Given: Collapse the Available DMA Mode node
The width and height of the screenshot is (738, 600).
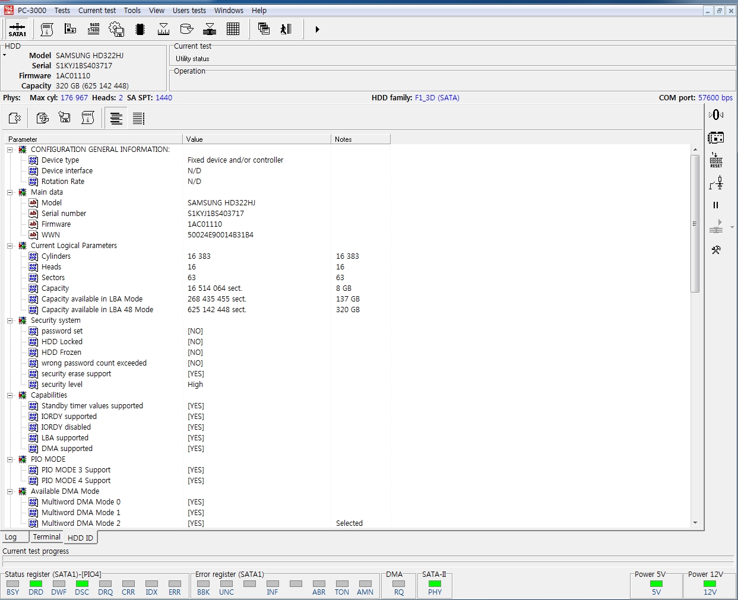Looking at the screenshot, I should click(10, 491).
